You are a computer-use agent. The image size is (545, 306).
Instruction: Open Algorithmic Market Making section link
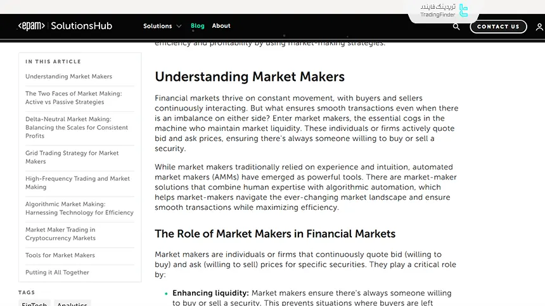coord(79,208)
